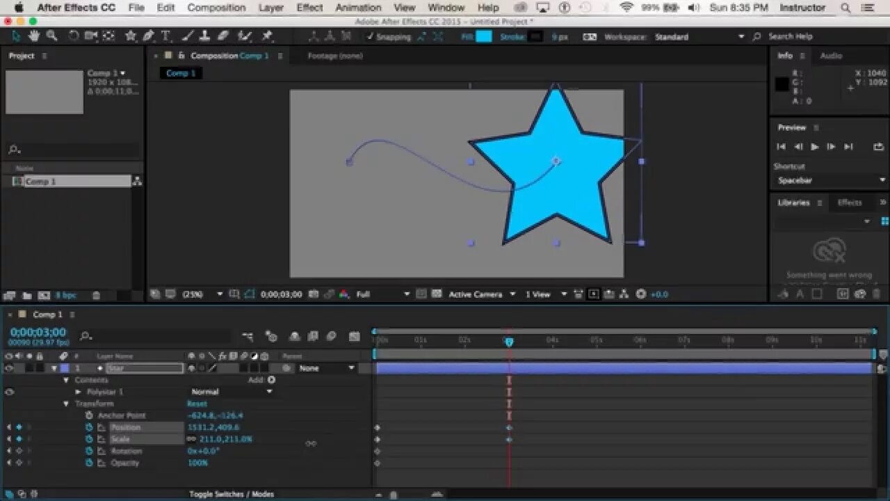Screen dimensions: 890x501
Task: Click the take snapshot camera icon
Action: click(x=314, y=294)
